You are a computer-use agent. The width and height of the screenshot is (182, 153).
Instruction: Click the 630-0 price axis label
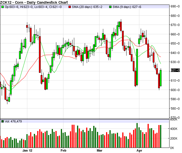175,62
